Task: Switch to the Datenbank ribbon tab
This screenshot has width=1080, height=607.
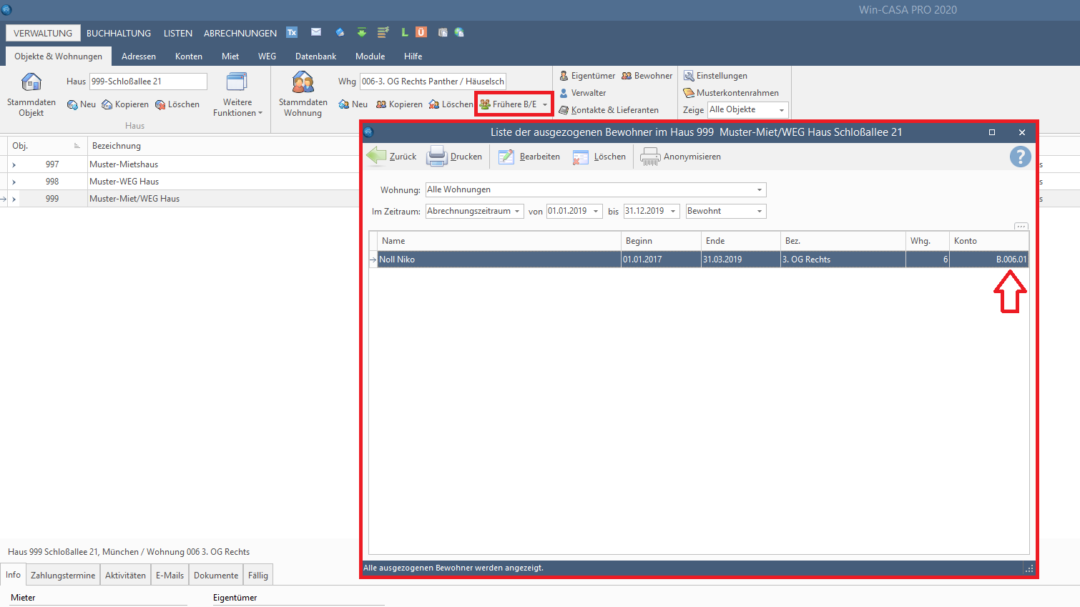Action: [x=316, y=56]
